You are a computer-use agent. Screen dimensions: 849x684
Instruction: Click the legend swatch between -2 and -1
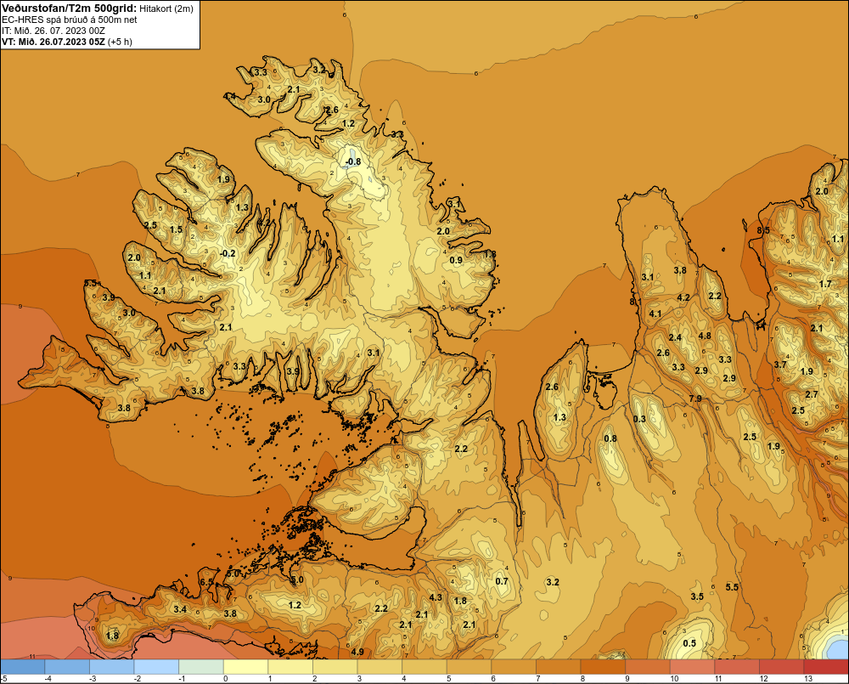(x=156, y=667)
